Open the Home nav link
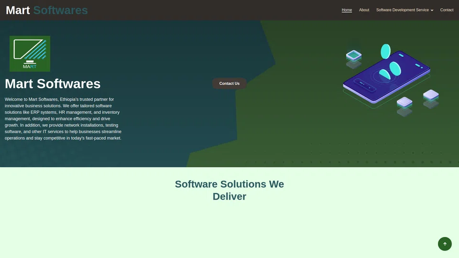 [x=347, y=10]
